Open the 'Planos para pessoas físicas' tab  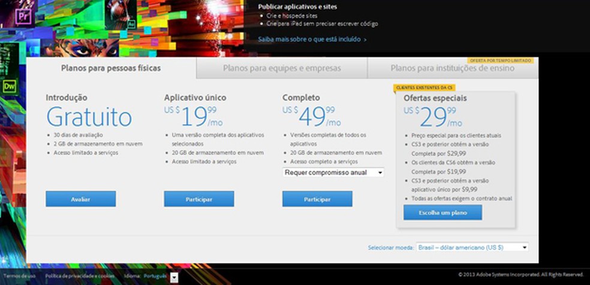click(111, 68)
